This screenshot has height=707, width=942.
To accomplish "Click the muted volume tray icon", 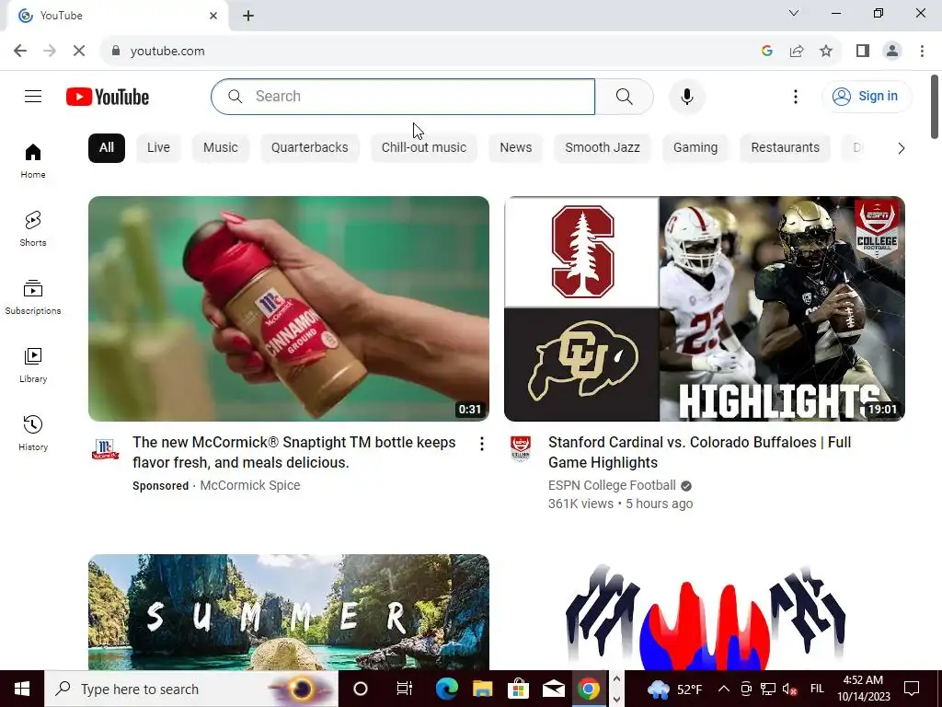I will [x=790, y=689].
